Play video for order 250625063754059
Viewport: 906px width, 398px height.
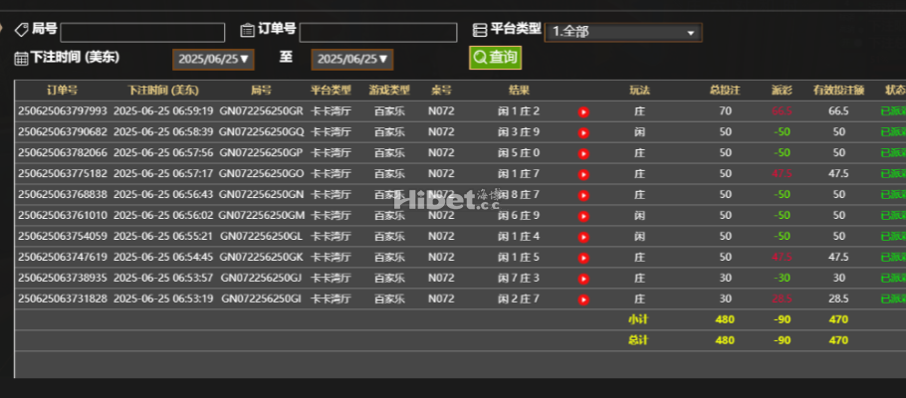583,237
